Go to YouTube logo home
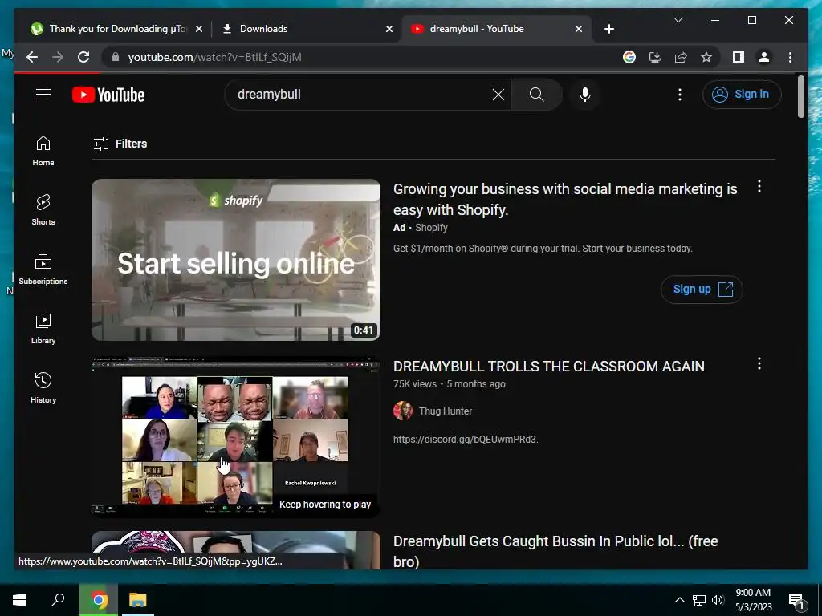This screenshot has width=822, height=616. (108, 95)
